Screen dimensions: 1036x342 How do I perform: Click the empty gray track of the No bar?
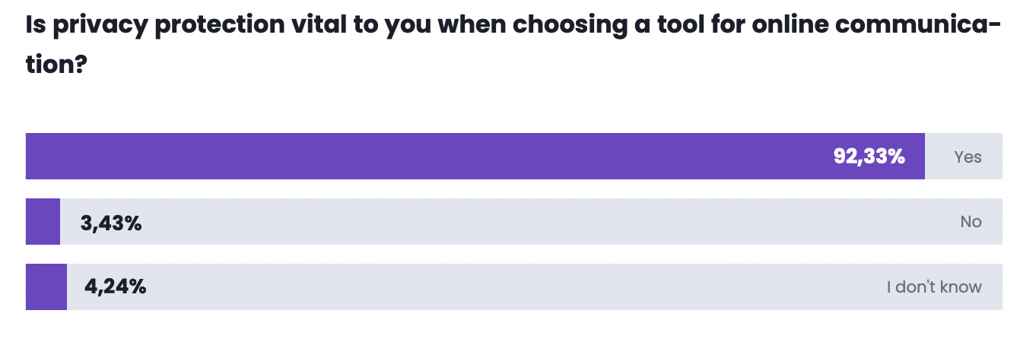(x=532, y=222)
